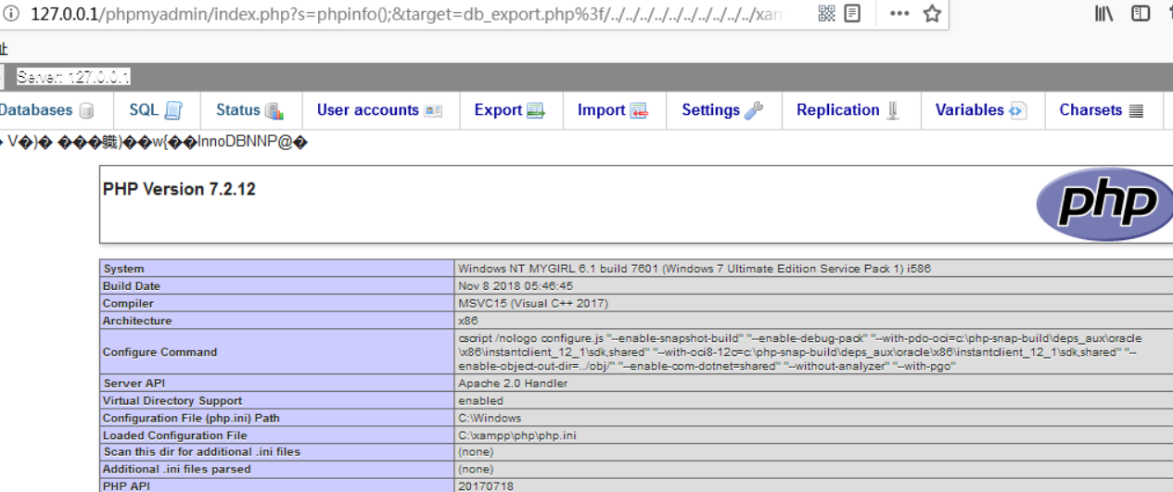Select the Windows NT MYGIRL system value
Viewport: 1173px width, 492px height.
694,269
